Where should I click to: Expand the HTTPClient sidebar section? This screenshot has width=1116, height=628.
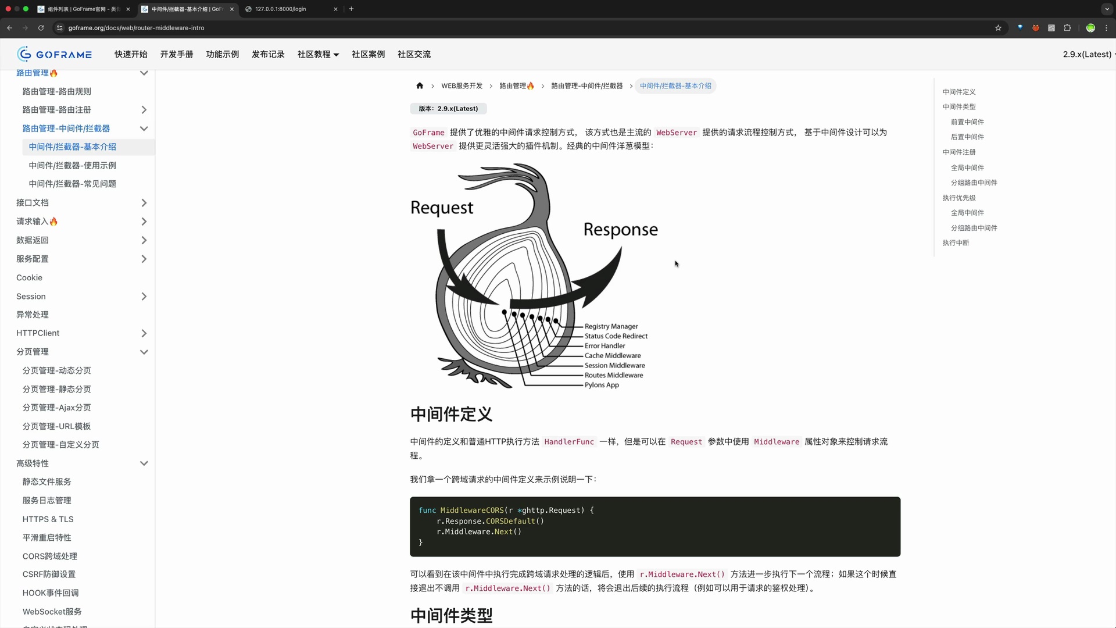144,333
